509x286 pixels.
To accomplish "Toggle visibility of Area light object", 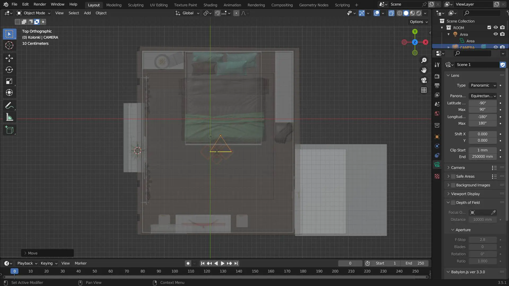I will pos(495,35).
